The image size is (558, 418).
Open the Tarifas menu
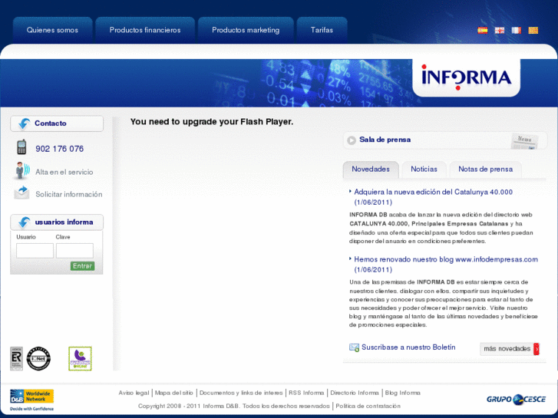coord(322,30)
